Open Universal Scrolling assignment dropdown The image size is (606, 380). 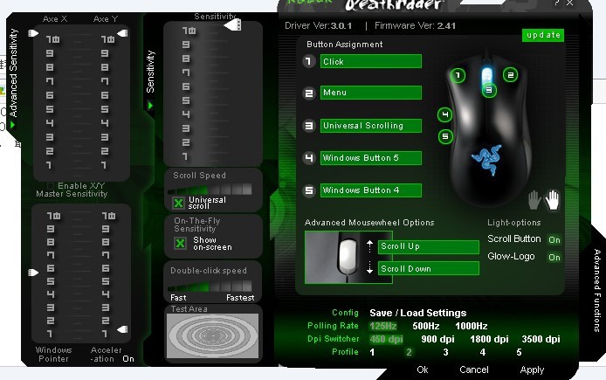(371, 126)
